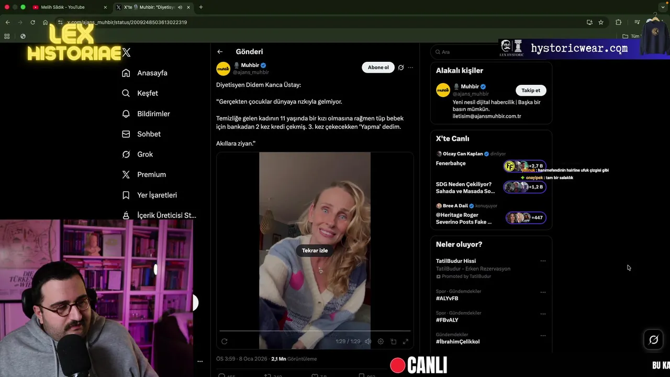
Task: Open a new browser tab
Action: pos(201,7)
